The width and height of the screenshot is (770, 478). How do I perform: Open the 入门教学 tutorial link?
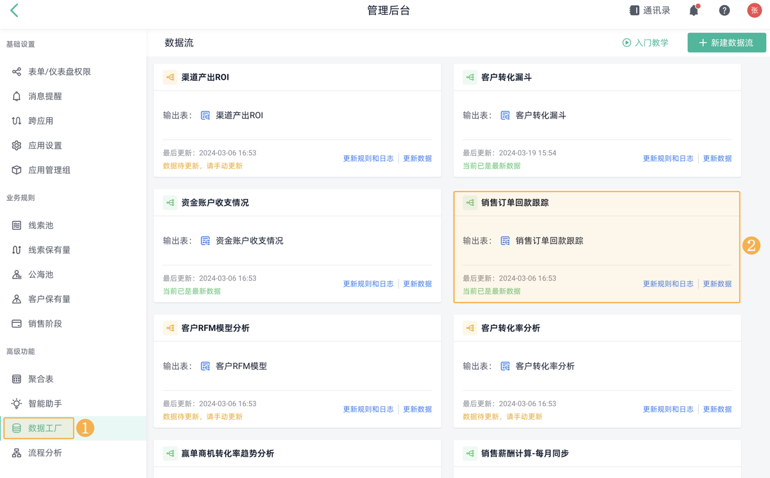point(646,43)
